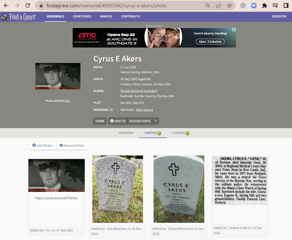Open the headstone photo added by Cheryl Behrend
292x240 pixels.
[x=179, y=189]
